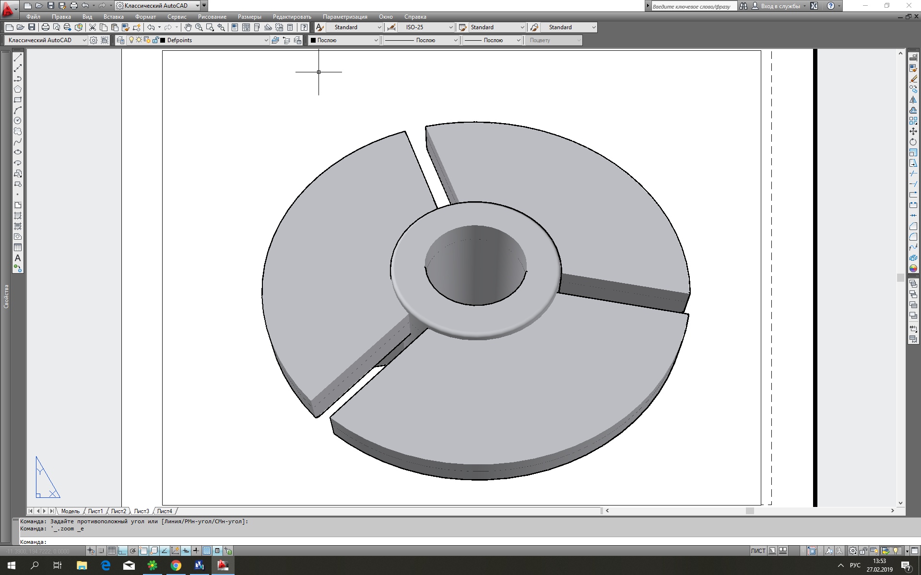This screenshot has height=575, width=921.
Task: Switch to the Лист4 layout tab
Action: [164, 511]
